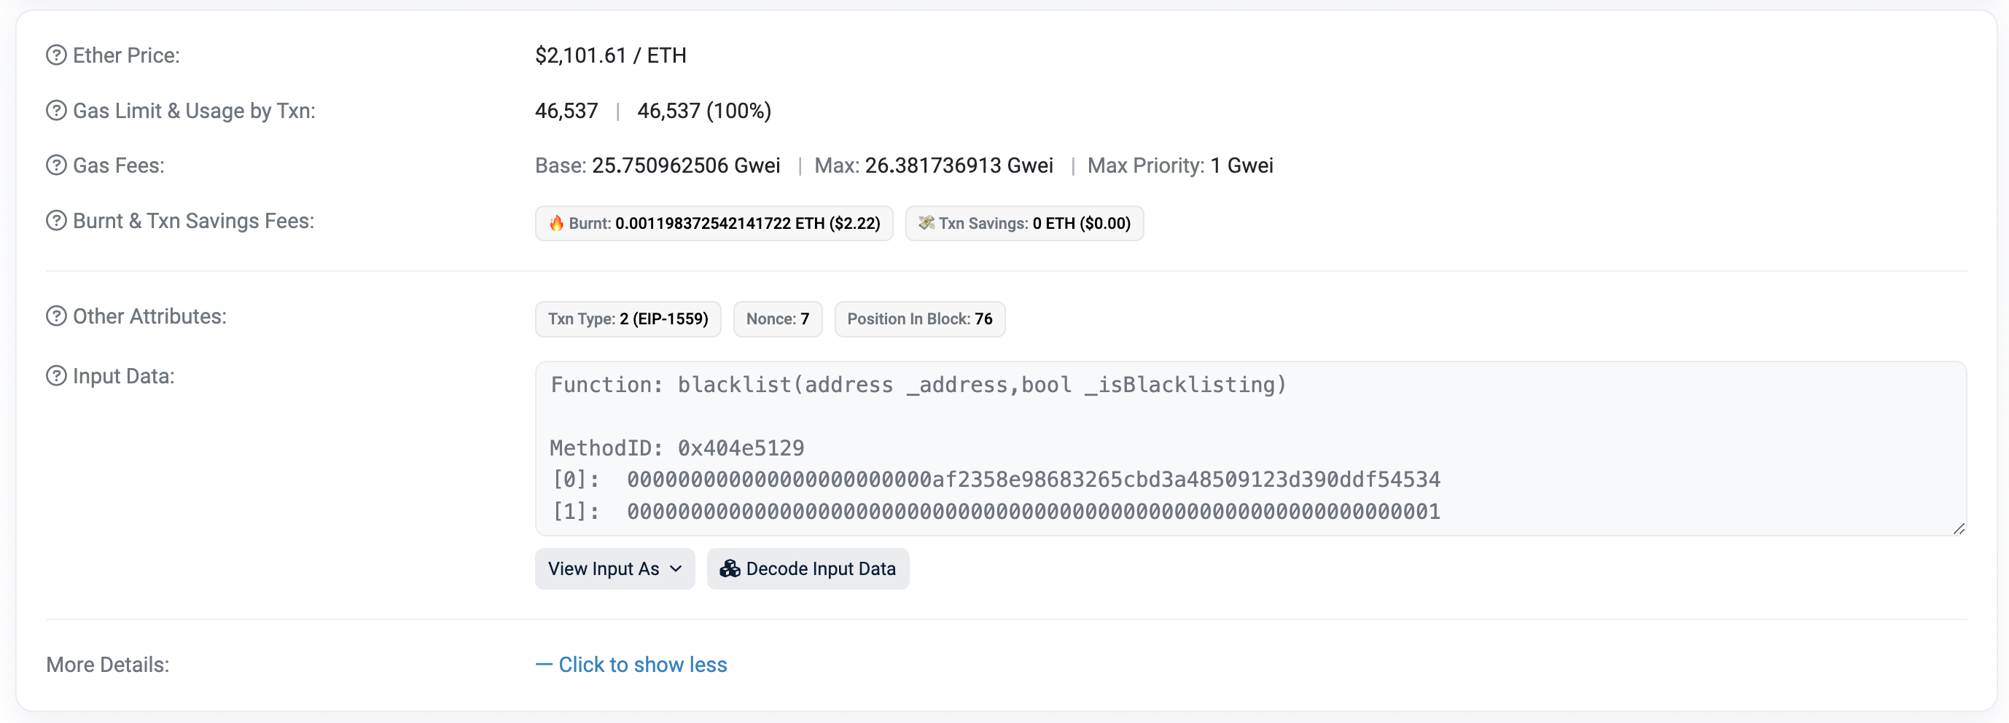Click the cubes icon on Decode Input Data
Image resolution: width=2009 pixels, height=723 pixels.
tap(730, 568)
